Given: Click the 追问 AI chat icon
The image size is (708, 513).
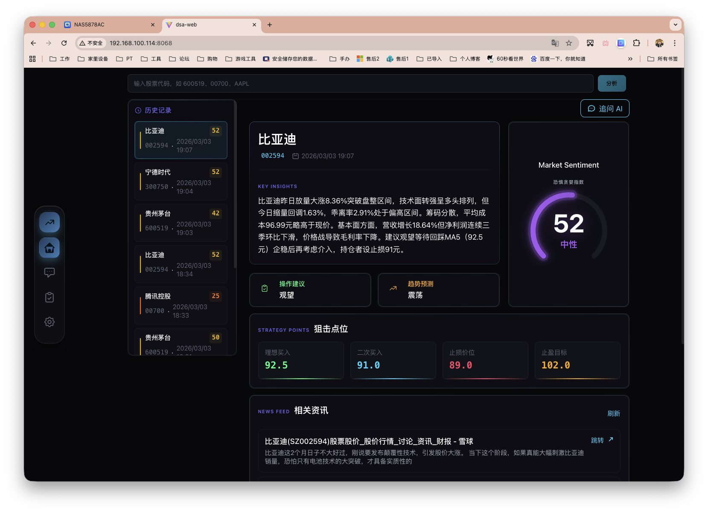Looking at the screenshot, I should 591,108.
